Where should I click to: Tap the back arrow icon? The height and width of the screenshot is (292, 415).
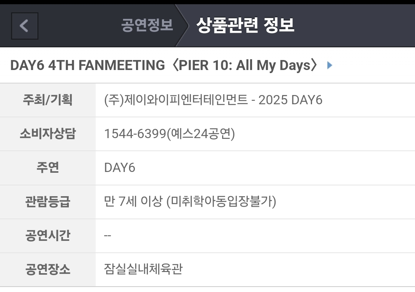(x=25, y=26)
